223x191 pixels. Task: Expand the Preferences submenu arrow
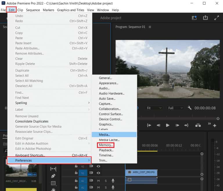(89, 160)
